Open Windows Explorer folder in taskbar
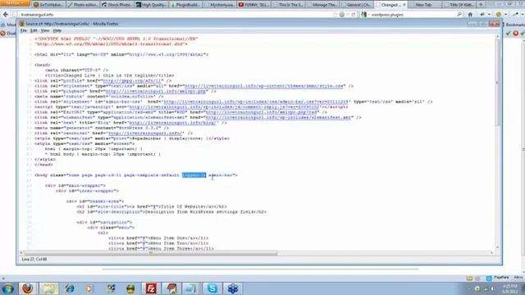This screenshot has width=525, height=295. coord(48,288)
